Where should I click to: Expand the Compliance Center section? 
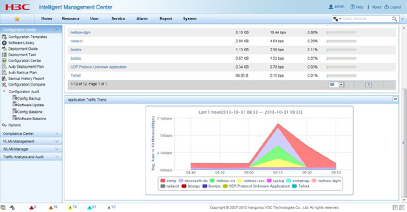click(x=31, y=134)
